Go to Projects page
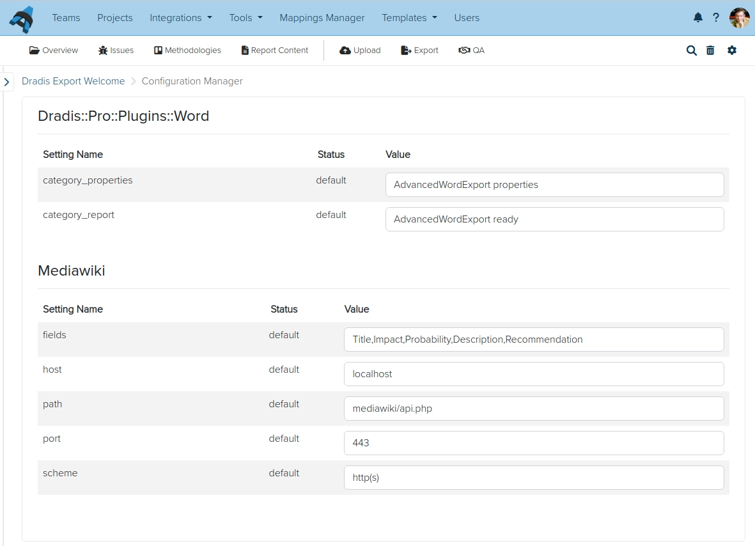This screenshot has height=546, width=755. 114,18
